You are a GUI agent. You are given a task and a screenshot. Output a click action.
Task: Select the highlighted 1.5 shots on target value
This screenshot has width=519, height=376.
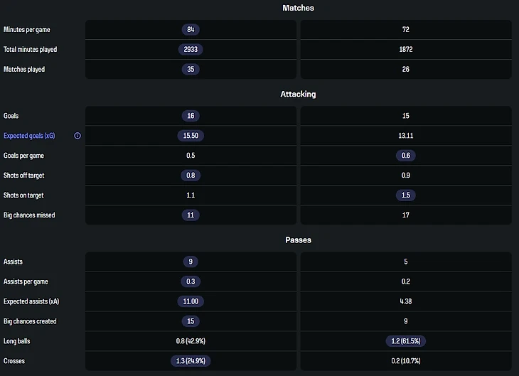[x=406, y=195]
